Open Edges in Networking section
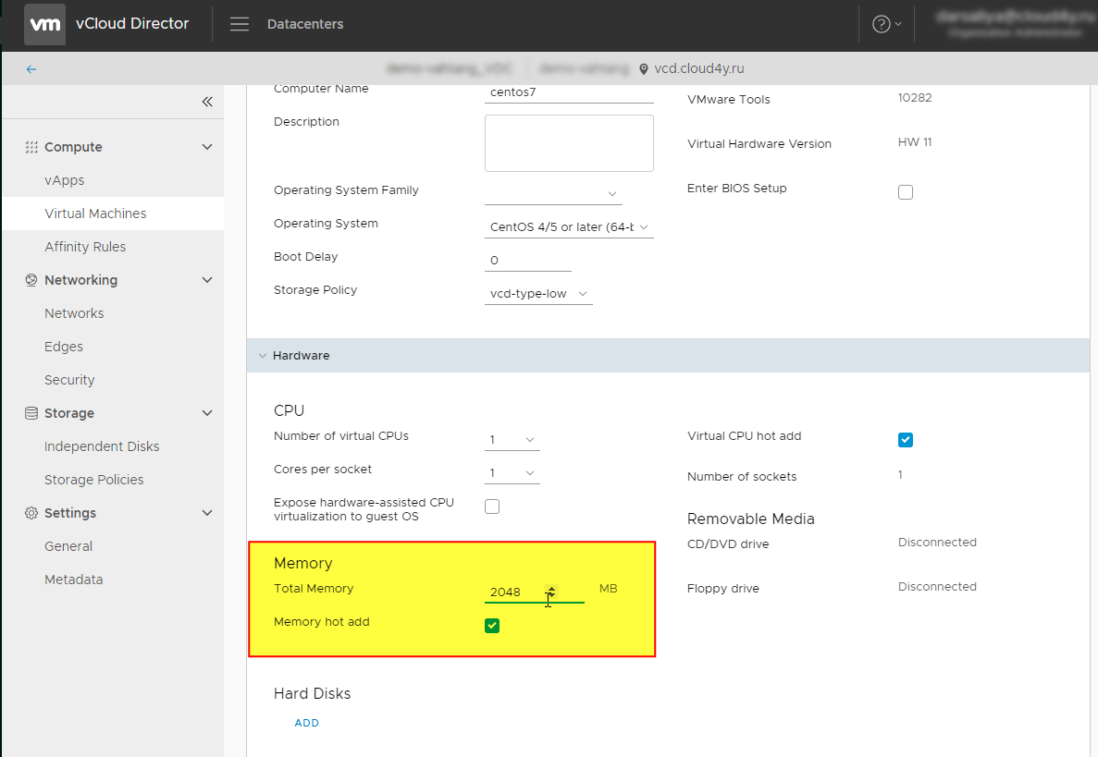 [64, 347]
